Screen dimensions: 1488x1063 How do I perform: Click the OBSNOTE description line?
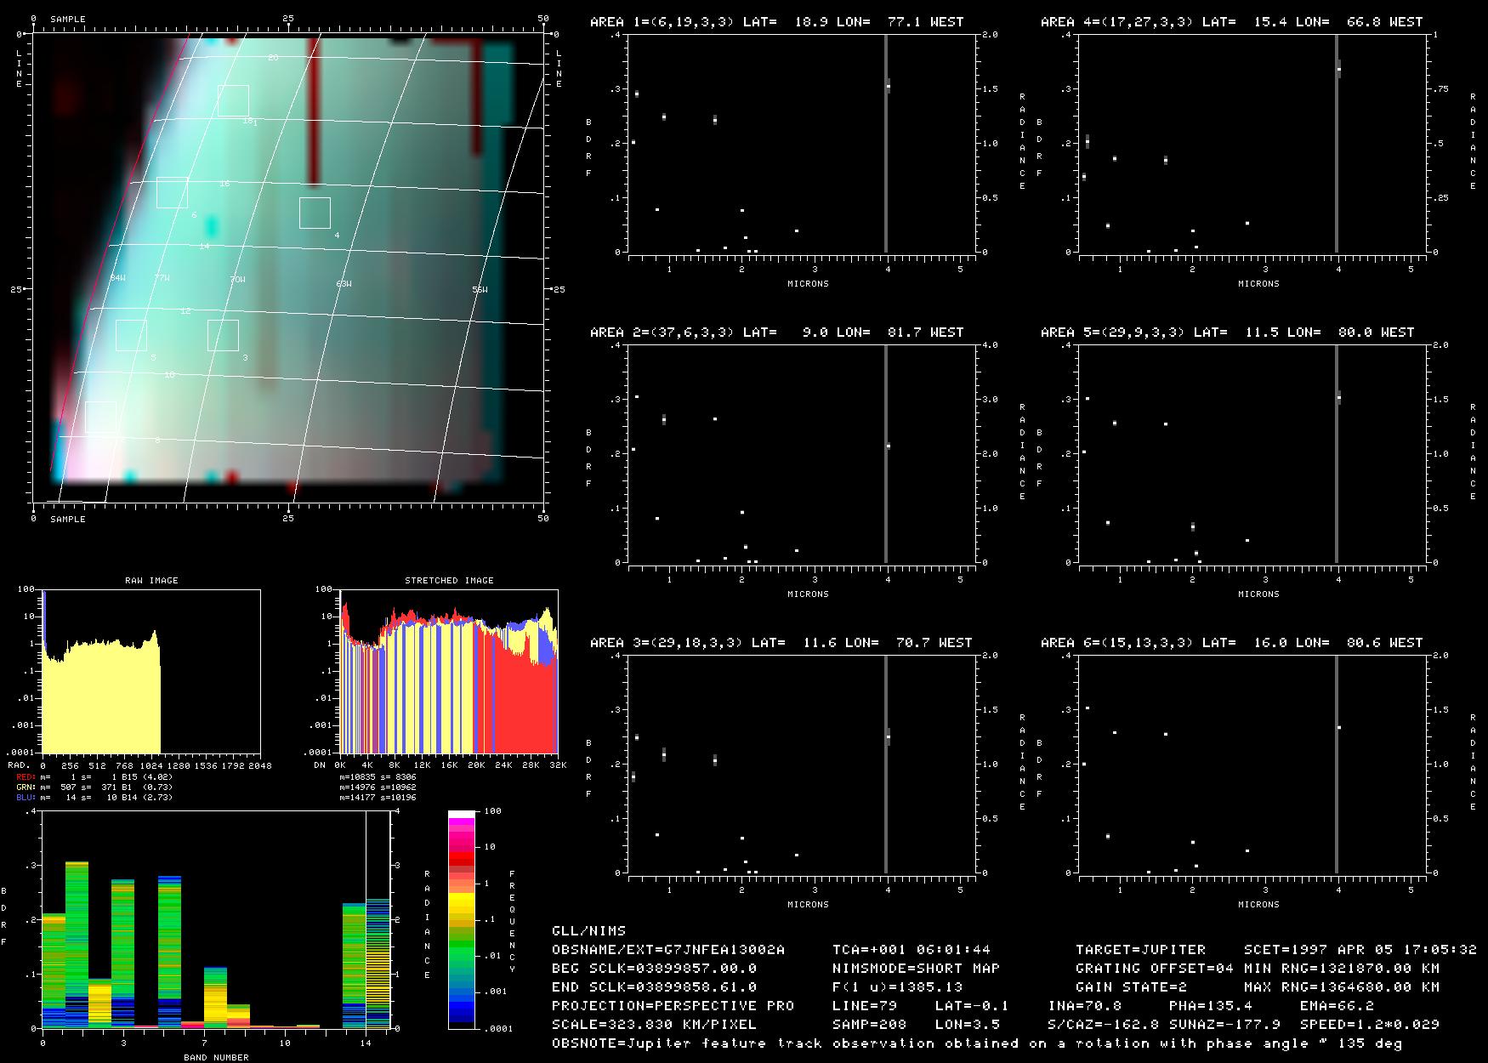coord(976,1043)
